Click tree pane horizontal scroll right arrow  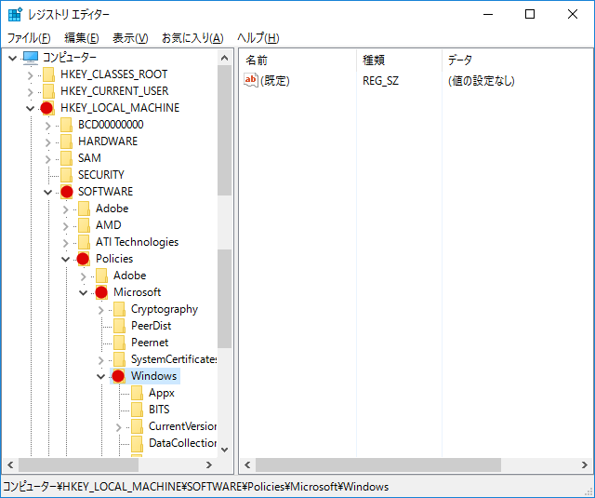pos(208,464)
